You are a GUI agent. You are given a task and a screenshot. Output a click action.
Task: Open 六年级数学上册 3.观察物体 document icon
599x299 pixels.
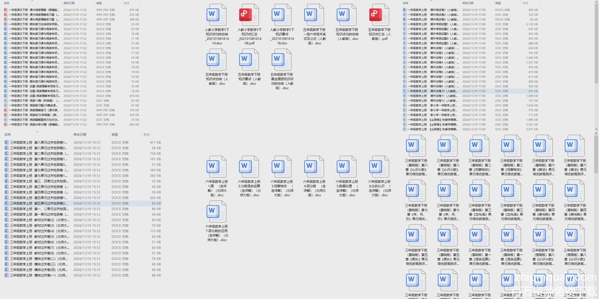pos(282,167)
